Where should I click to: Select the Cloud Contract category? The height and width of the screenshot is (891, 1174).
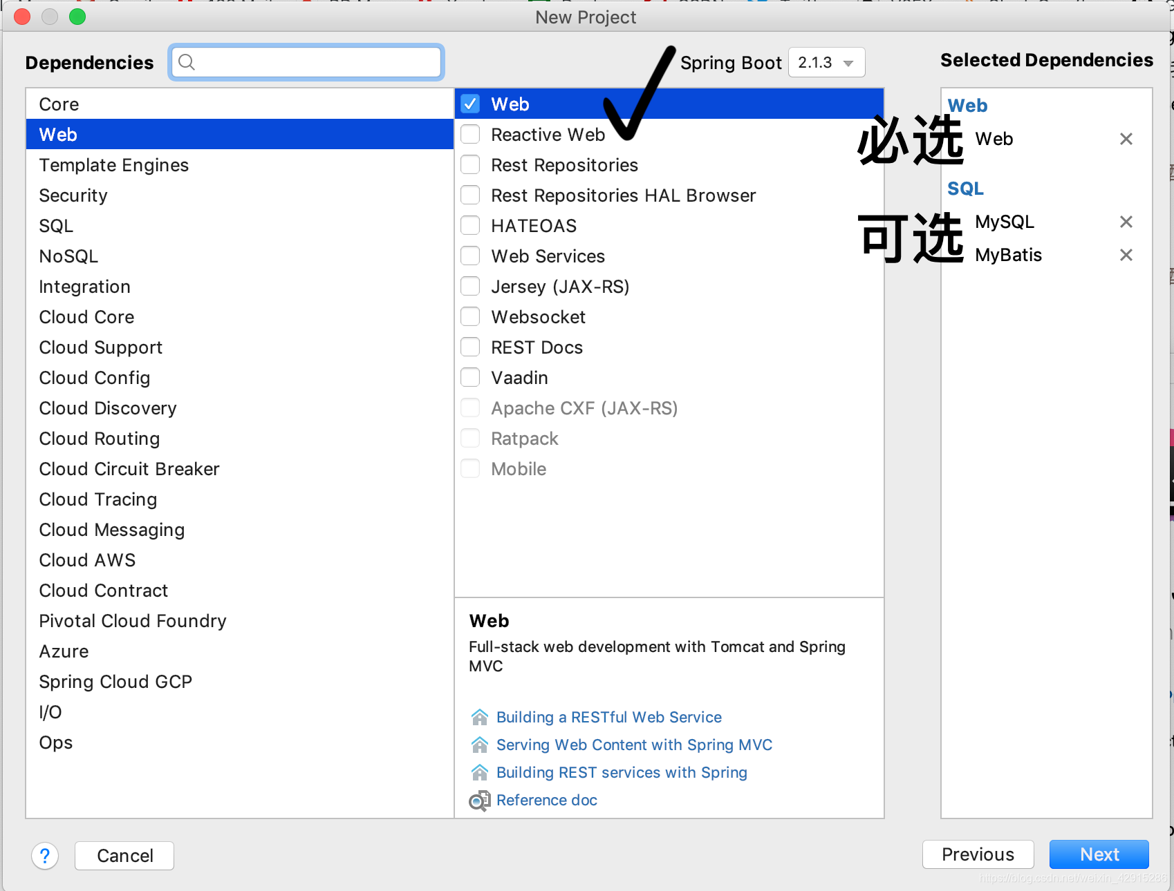239,590
